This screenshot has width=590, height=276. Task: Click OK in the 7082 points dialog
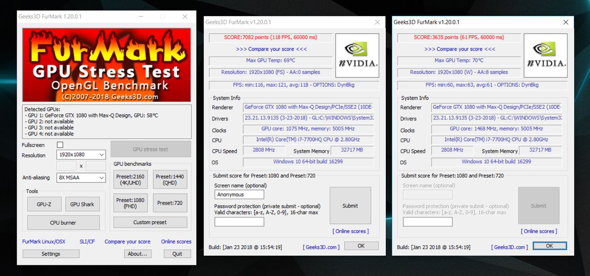(361, 246)
